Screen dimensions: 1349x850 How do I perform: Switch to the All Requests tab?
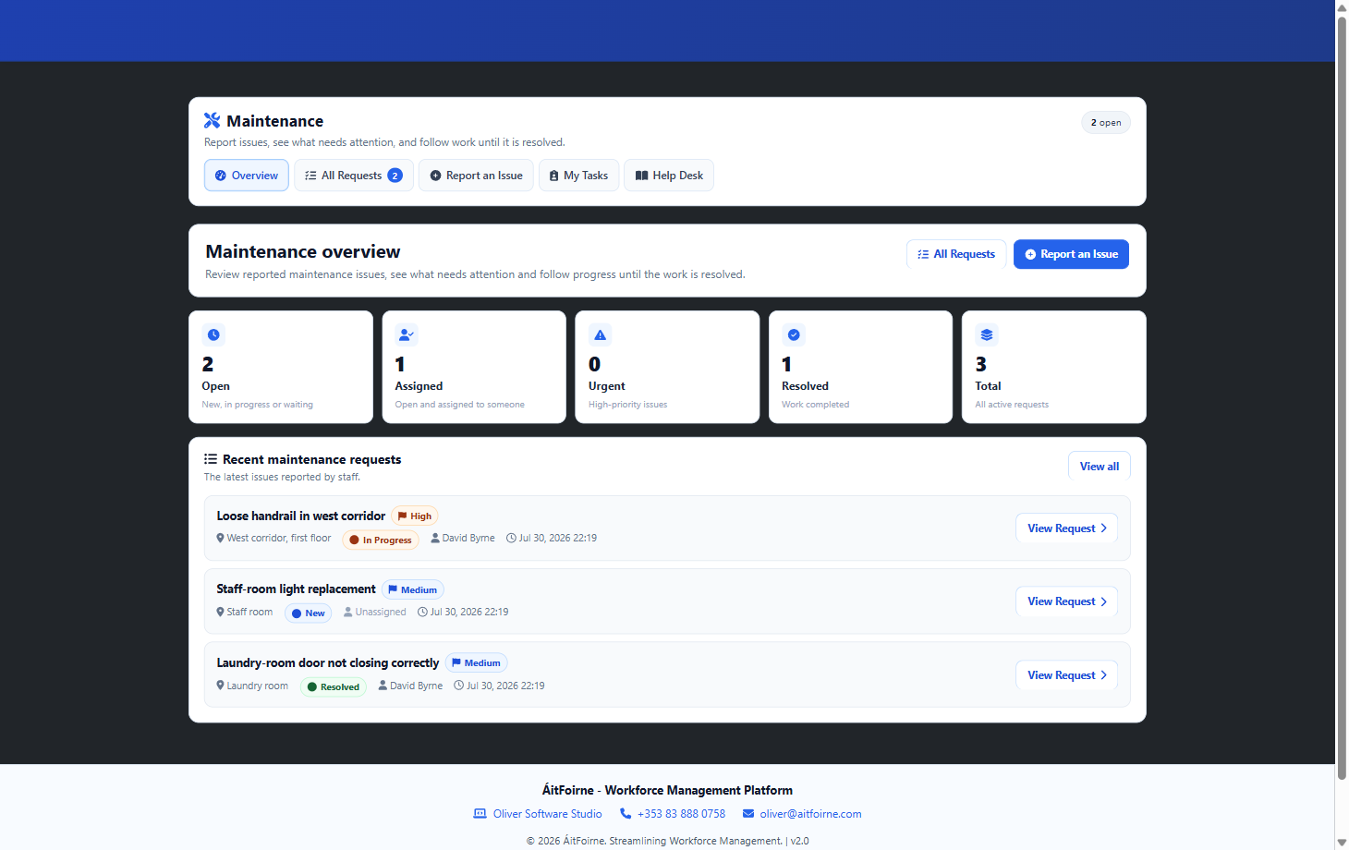[354, 176]
